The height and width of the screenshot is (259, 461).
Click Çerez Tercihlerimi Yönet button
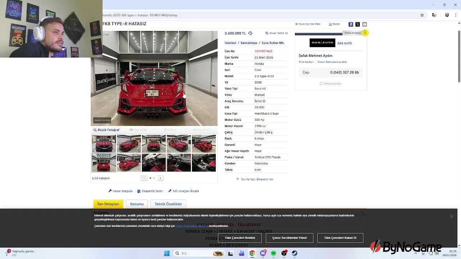pyautogui.click(x=290, y=238)
